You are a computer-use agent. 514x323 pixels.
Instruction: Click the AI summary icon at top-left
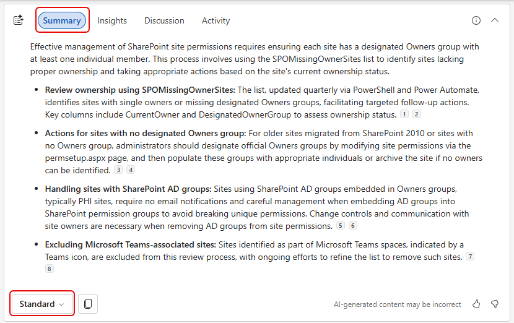[x=19, y=20]
